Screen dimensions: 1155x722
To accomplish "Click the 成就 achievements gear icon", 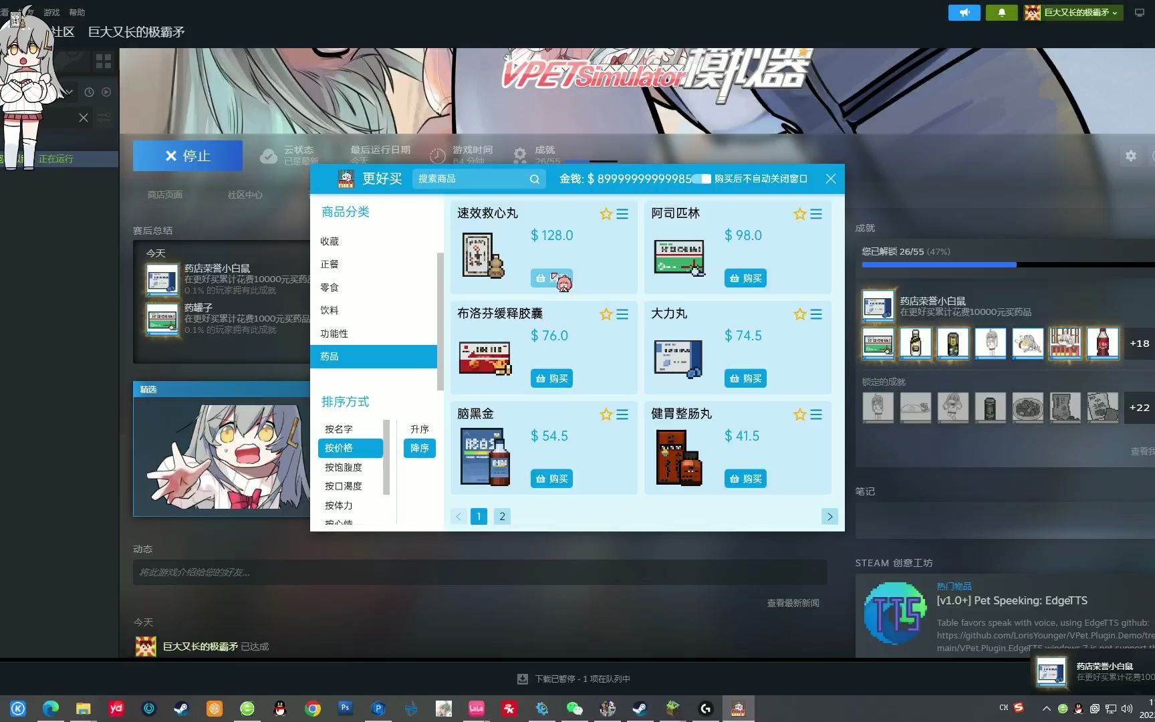I will (520, 156).
